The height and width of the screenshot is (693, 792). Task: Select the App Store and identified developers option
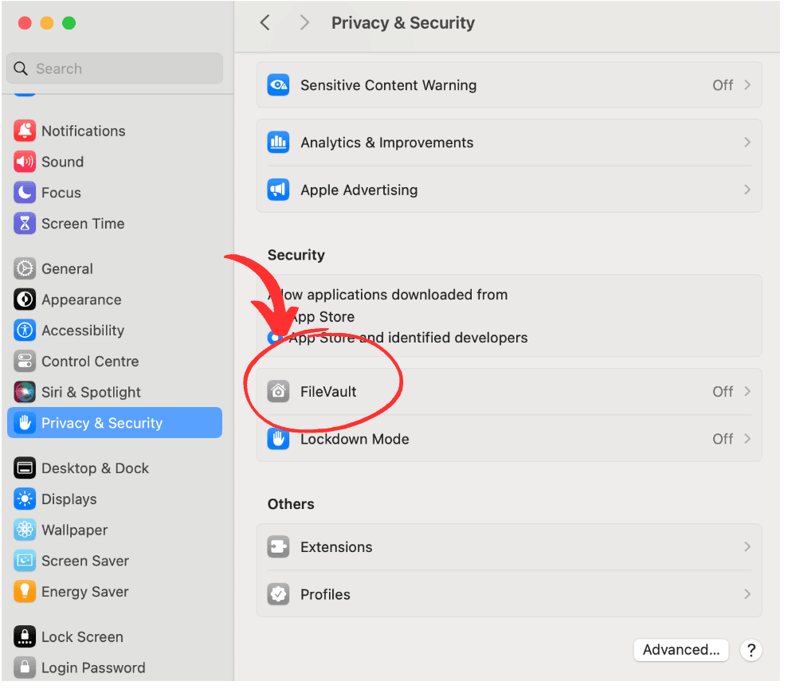pos(274,338)
